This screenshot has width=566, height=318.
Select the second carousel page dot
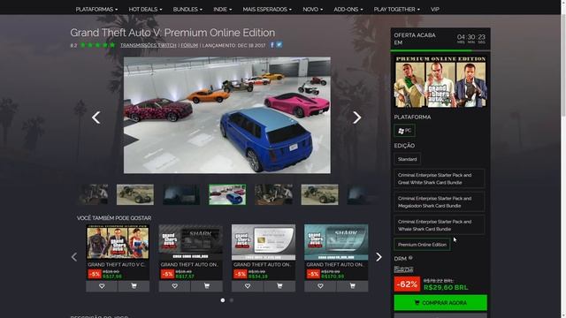[232, 300]
